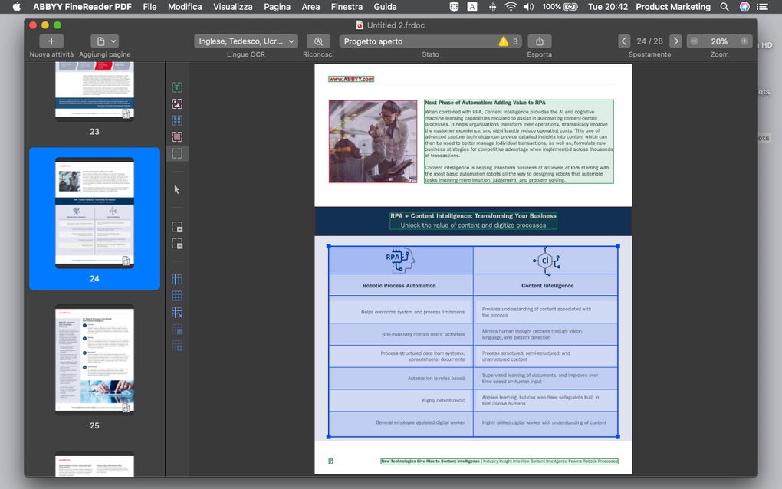Screen dimensions: 782x489
Task: Click the add vertical separator table tool
Action: [177, 280]
